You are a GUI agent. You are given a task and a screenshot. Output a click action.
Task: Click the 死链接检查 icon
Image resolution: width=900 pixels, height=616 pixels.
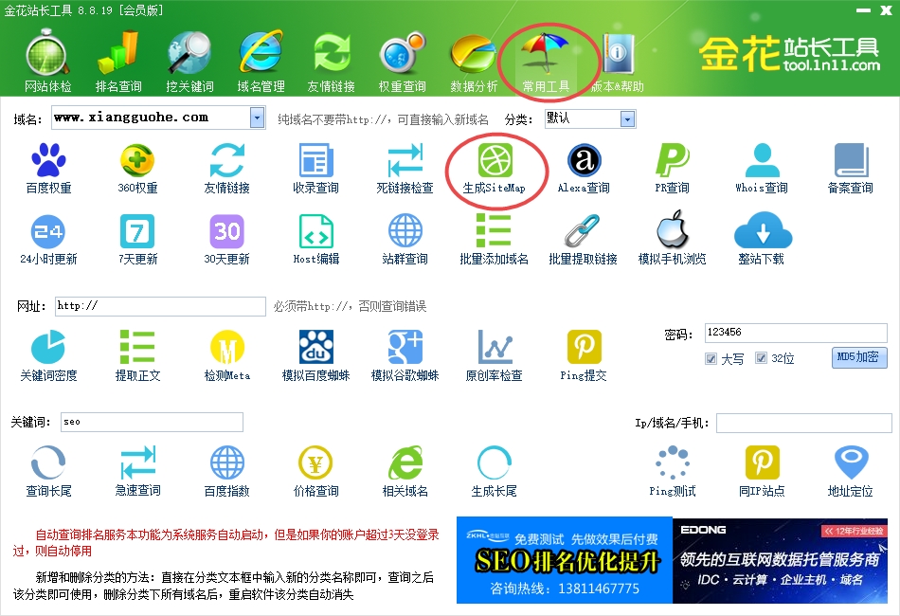point(405,162)
